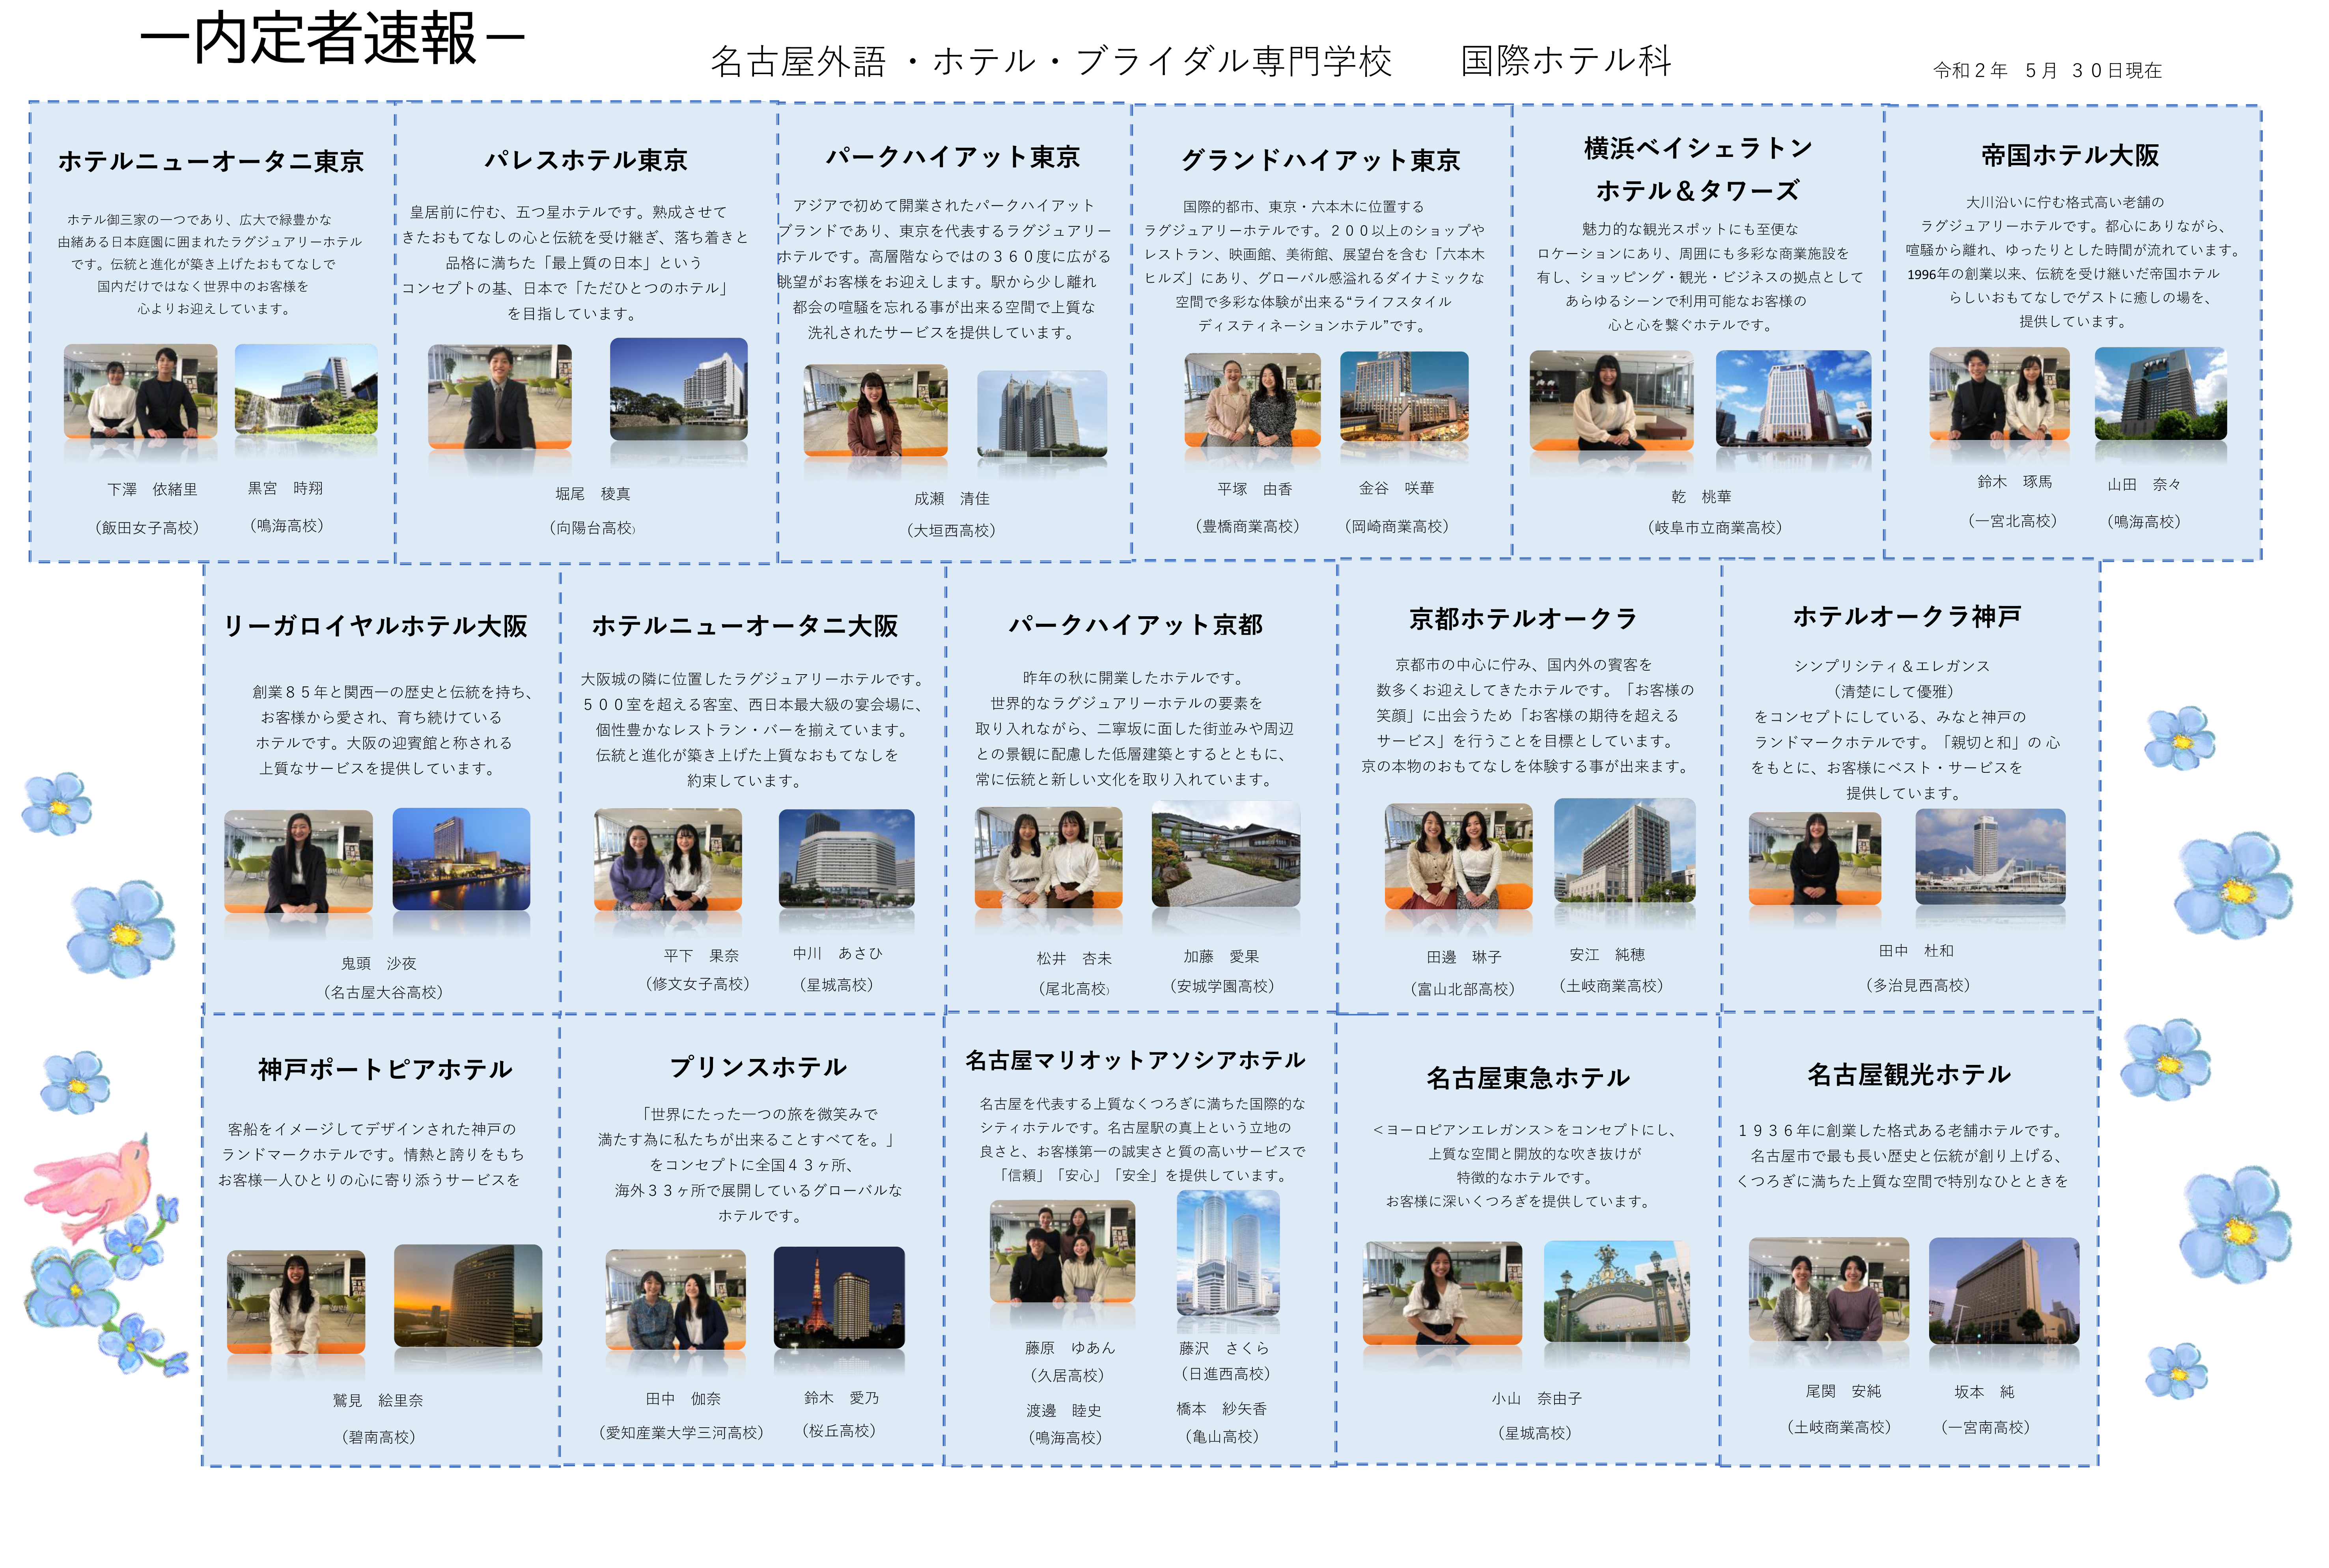
Task: Click the name 平塚 由香
Action: 1255,489
